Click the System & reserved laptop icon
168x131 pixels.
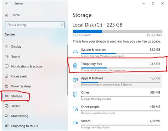click(x=75, y=51)
